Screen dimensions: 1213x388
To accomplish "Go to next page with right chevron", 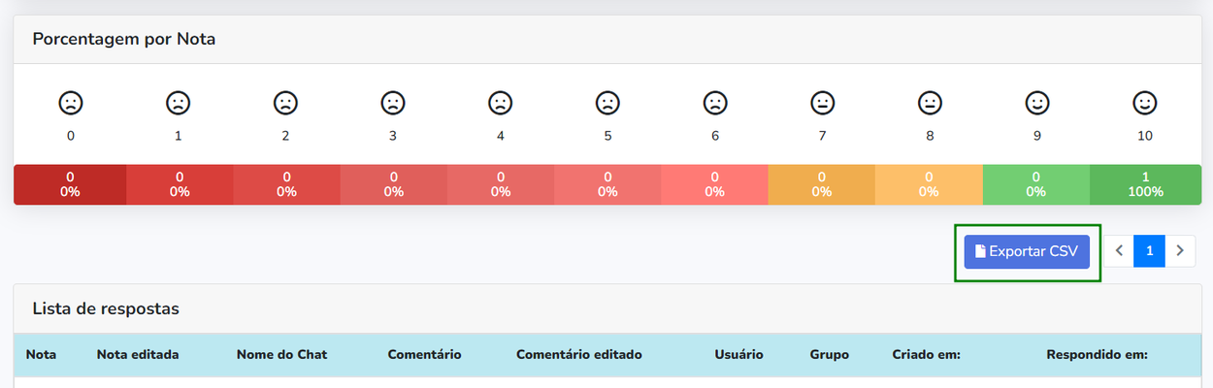I will [x=1180, y=251].
